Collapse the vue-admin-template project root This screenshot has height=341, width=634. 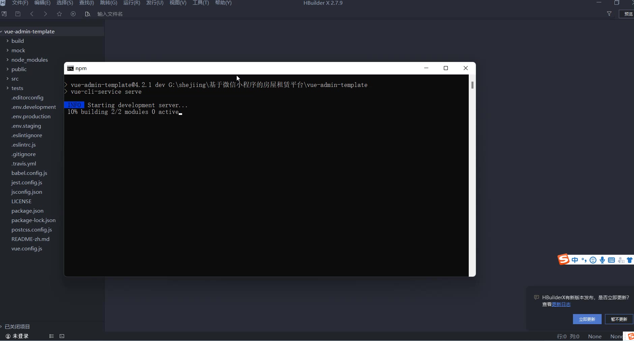(1, 32)
